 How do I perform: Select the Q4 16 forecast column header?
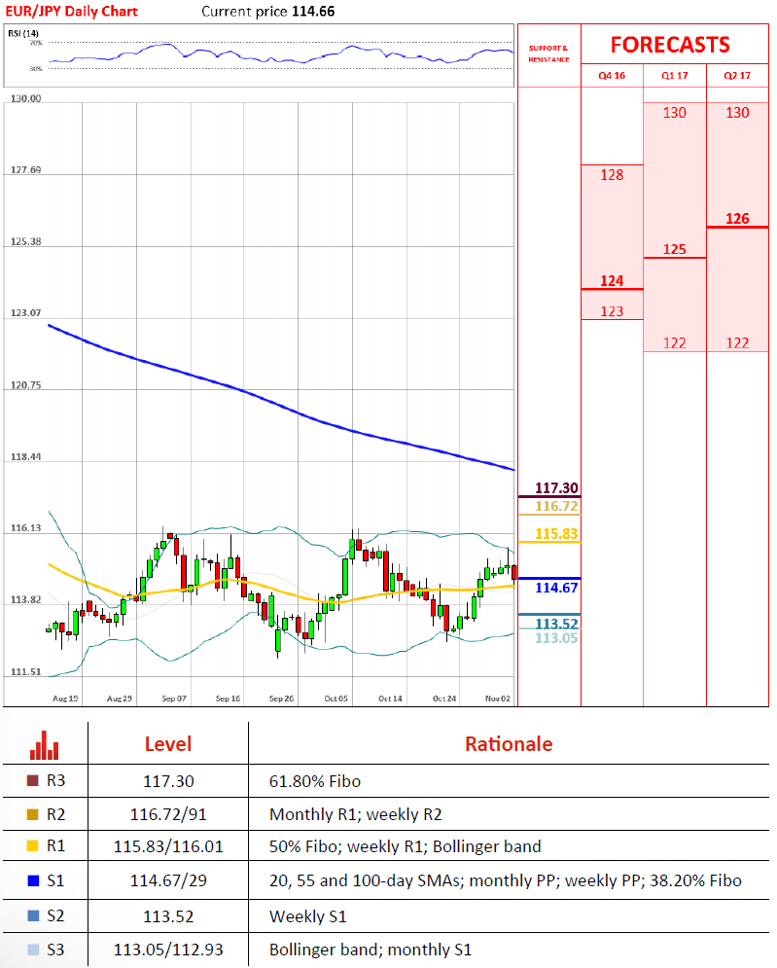612,75
